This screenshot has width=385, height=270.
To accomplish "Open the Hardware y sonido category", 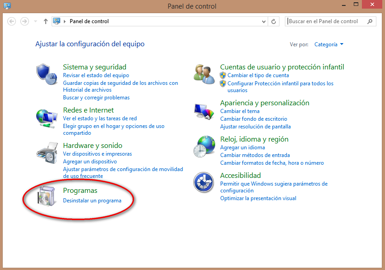I will tap(92, 146).
